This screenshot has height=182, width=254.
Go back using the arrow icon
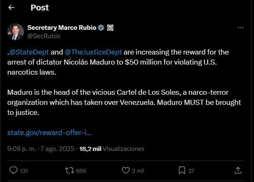tap(11, 8)
